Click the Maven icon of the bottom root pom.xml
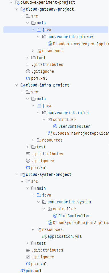 [x=22, y=271]
